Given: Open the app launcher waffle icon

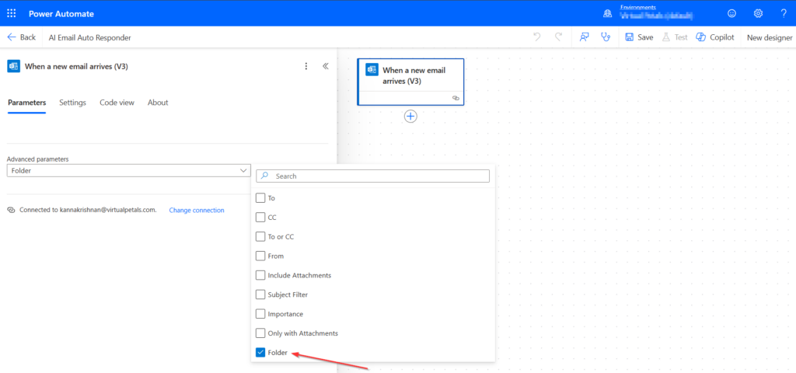Looking at the screenshot, I should click(x=11, y=14).
